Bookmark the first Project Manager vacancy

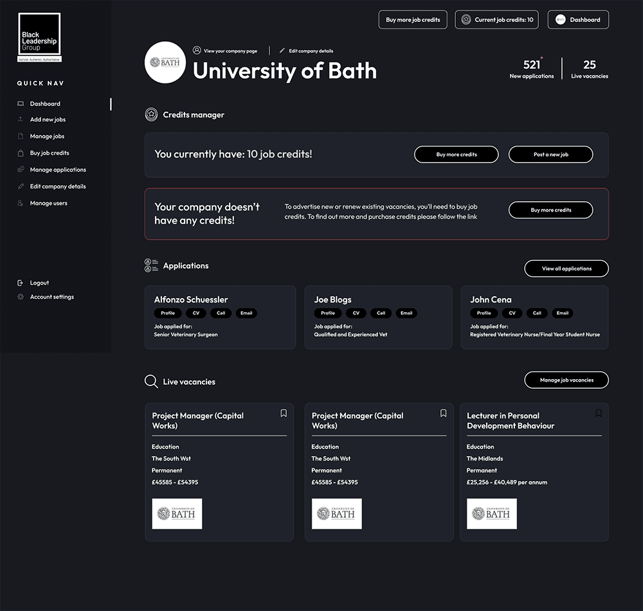click(284, 413)
